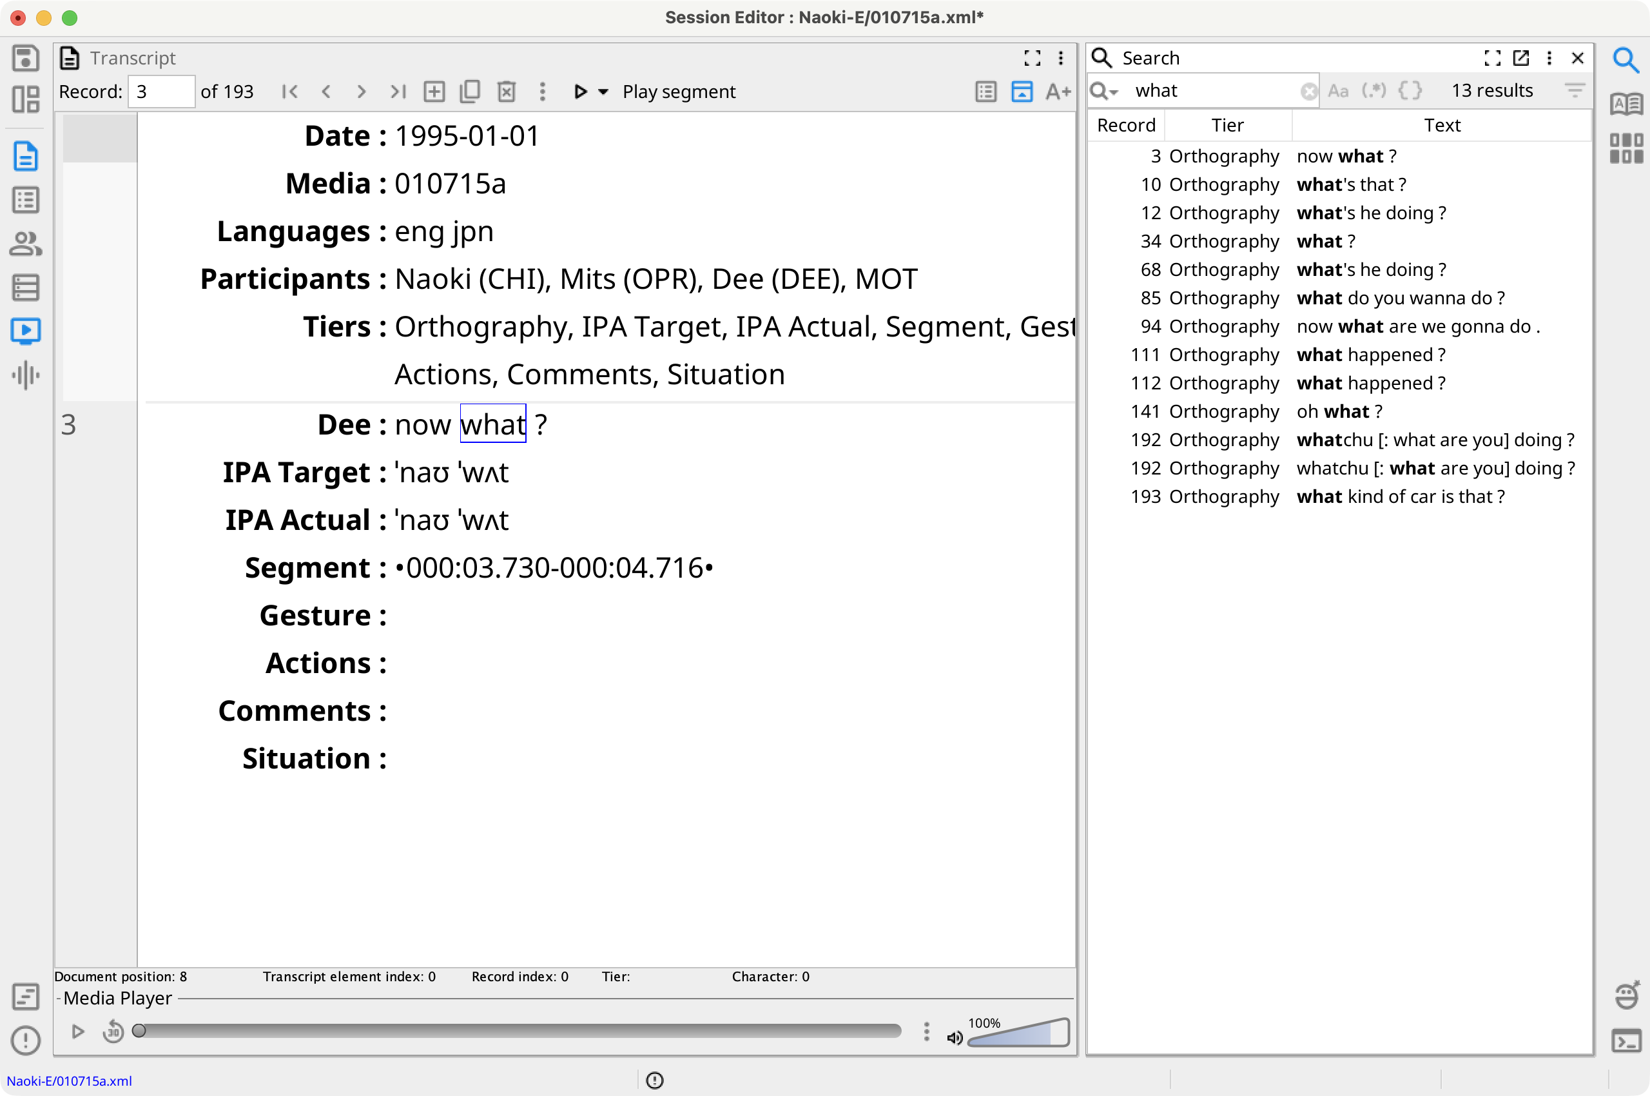Select result 'what's that ?' record 10
The width and height of the screenshot is (1650, 1096).
[x=1340, y=184]
